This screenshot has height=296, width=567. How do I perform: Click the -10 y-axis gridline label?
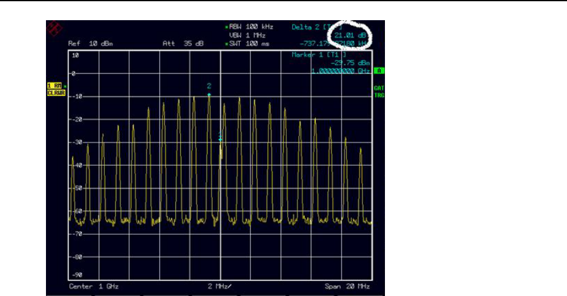pos(76,97)
